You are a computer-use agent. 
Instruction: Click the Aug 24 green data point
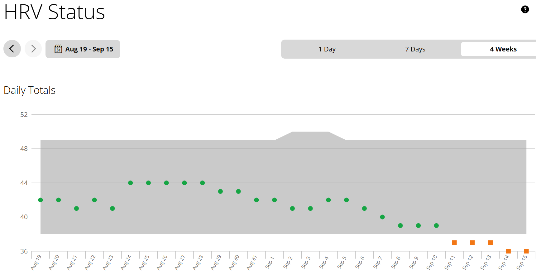click(x=130, y=183)
